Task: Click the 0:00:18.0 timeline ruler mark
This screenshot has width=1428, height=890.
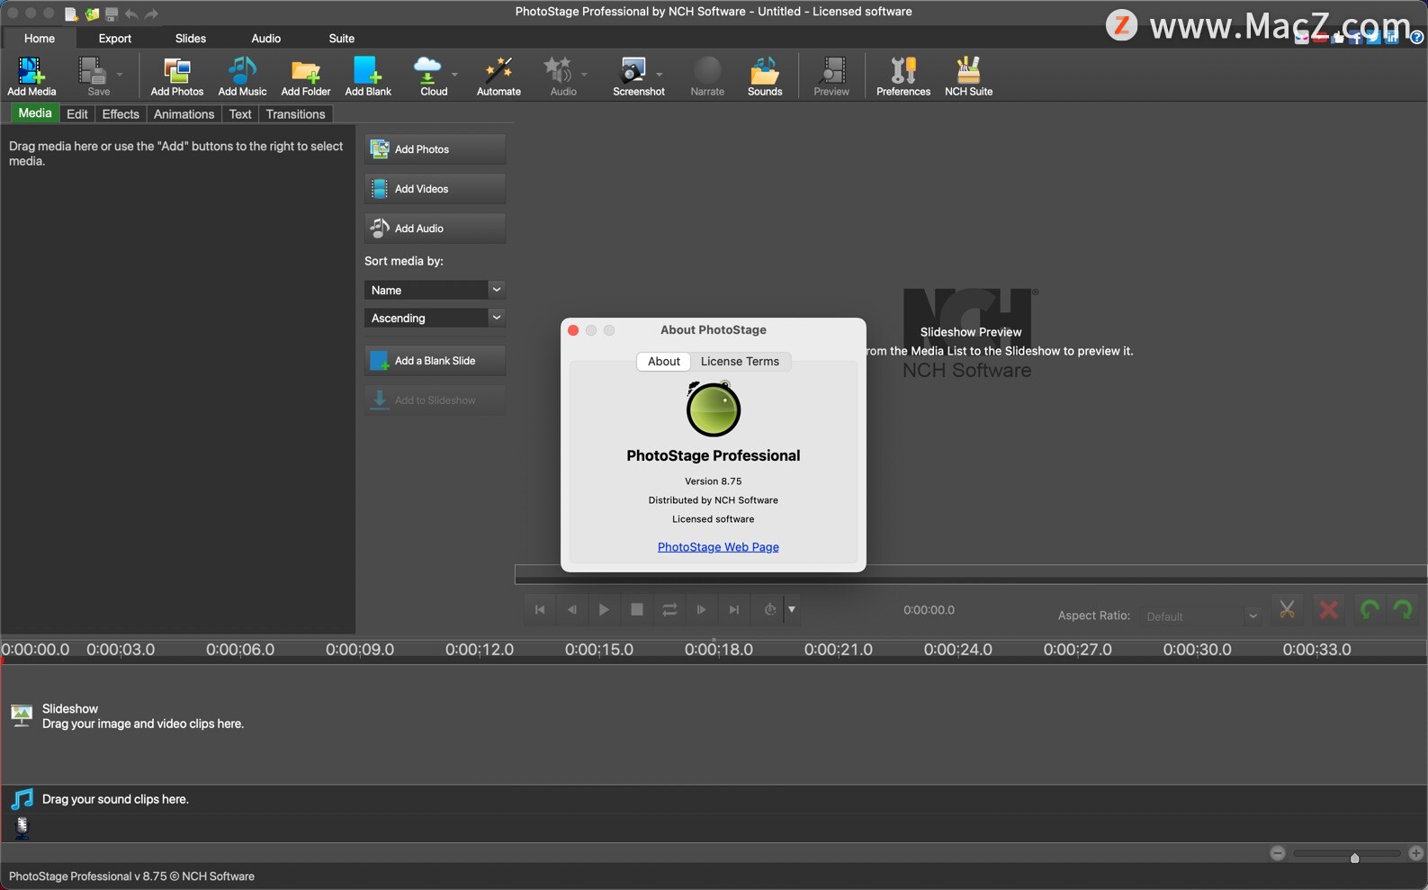Action: click(x=718, y=650)
